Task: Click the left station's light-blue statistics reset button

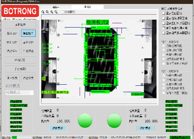Action: click(58, 128)
